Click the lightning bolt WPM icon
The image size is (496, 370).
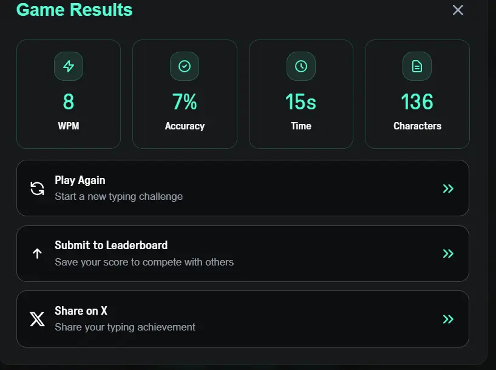(x=69, y=66)
